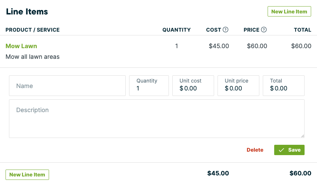Open the Mow Lawn line item
This screenshot has width=317, height=184.
(21, 46)
